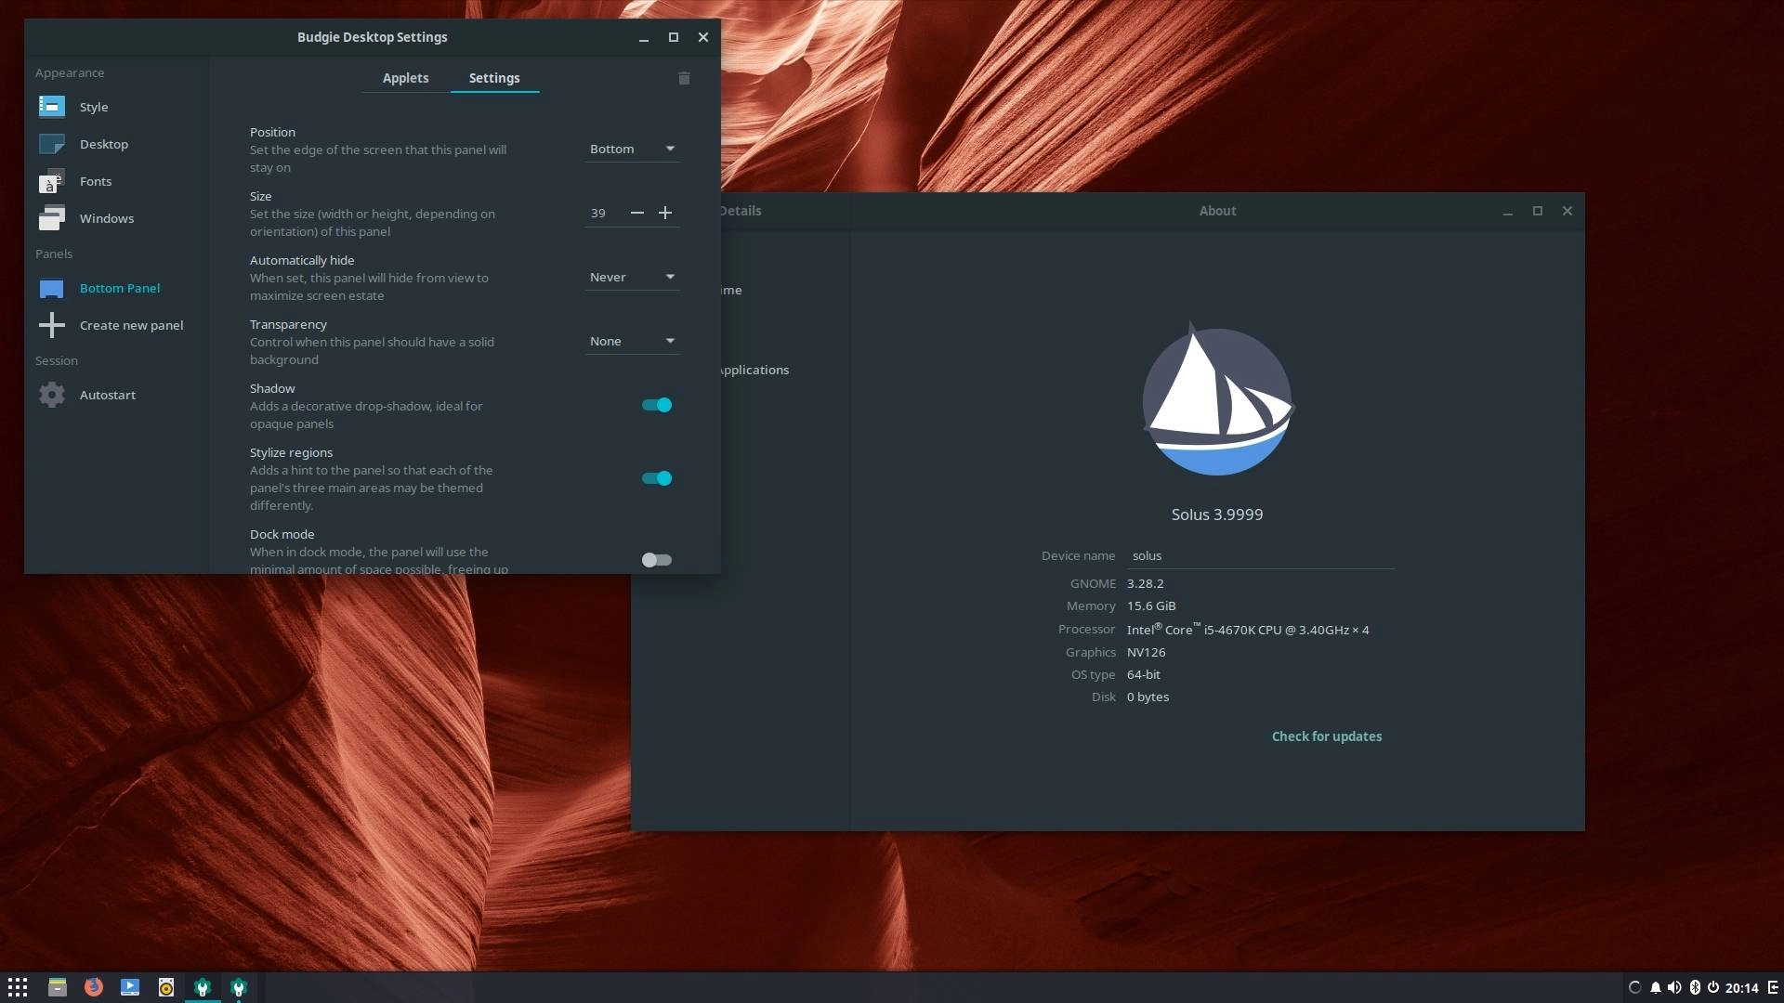Click the GNOME version value 3.28.2
Viewport: 1784px width, 1003px height.
(1145, 583)
